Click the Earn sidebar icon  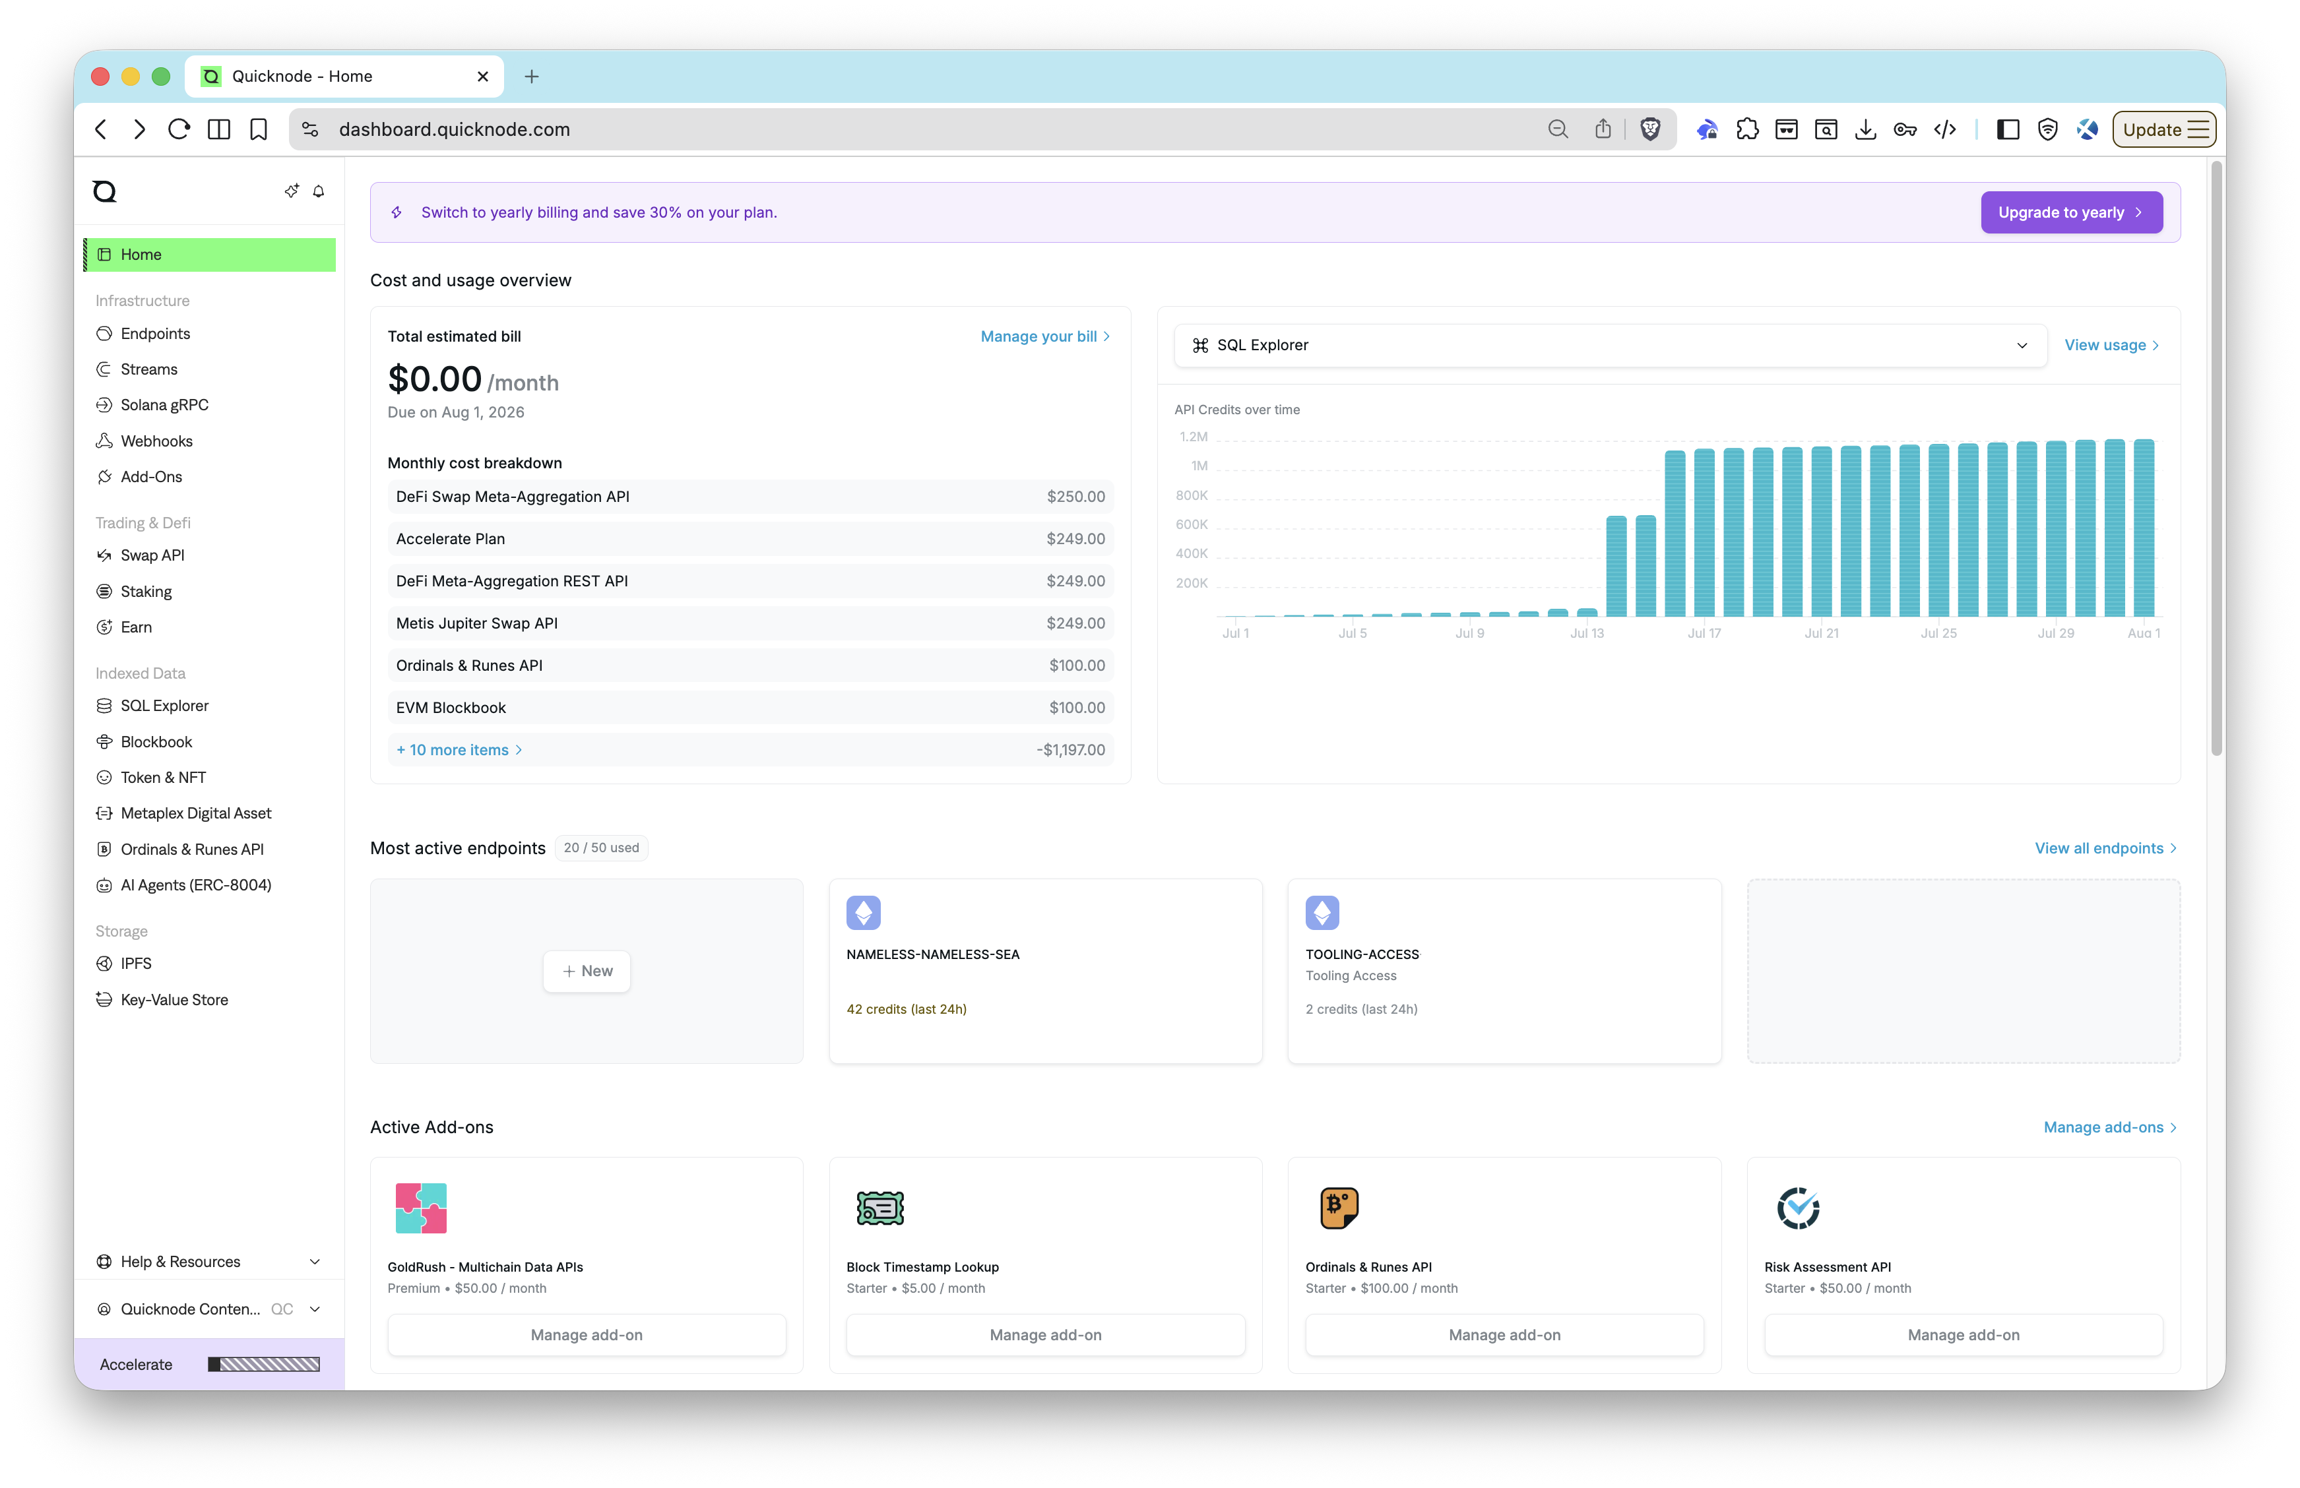[104, 627]
